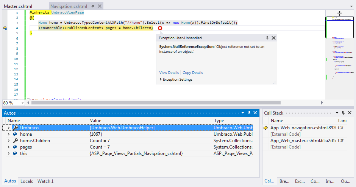Viewport: 356px width, 187px height.
Task: Click the editor split window handle
Action: coord(339,13)
